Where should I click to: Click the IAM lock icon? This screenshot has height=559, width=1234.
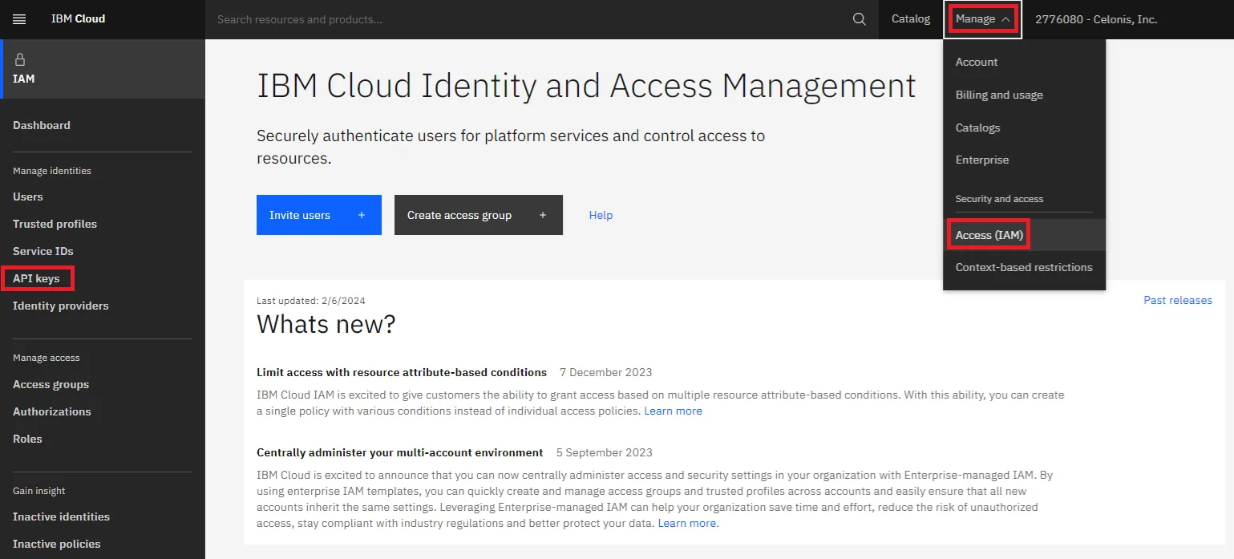tap(20, 59)
